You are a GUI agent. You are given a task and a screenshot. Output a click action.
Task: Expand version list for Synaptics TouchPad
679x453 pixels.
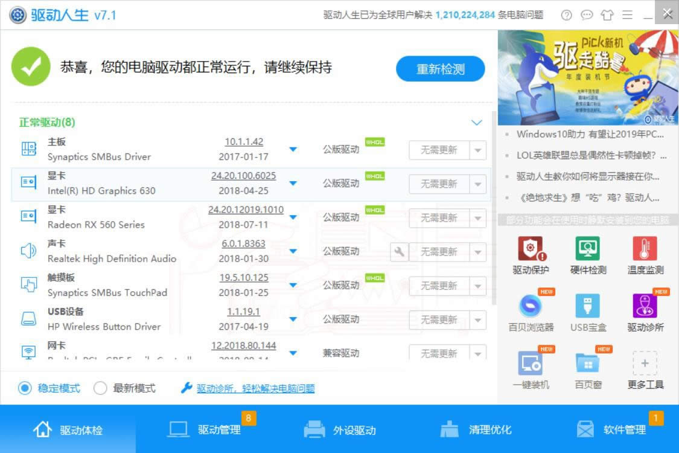tap(293, 285)
